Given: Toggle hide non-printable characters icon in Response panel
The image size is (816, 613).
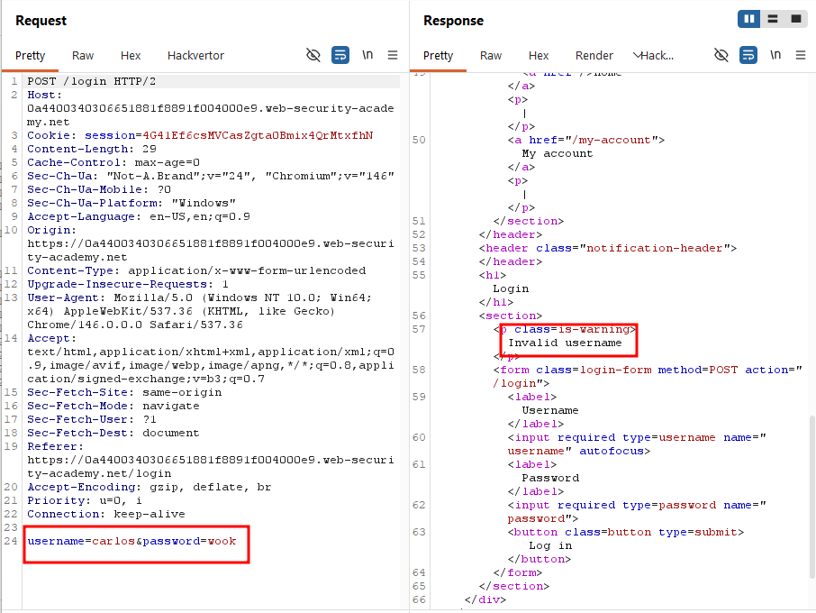Looking at the screenshot, I should tap(721, 55).
